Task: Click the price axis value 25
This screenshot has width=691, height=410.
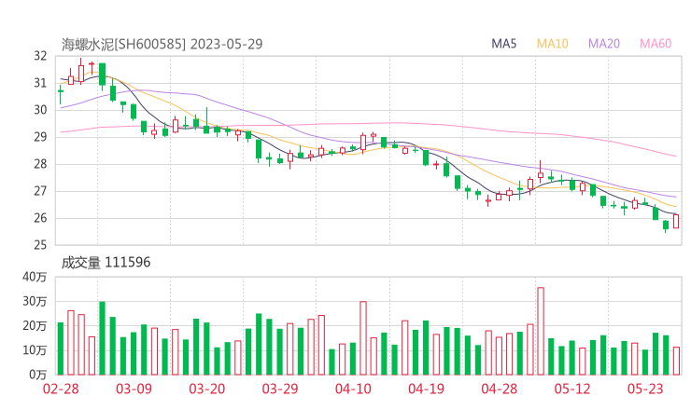Action: pos(40,245)
